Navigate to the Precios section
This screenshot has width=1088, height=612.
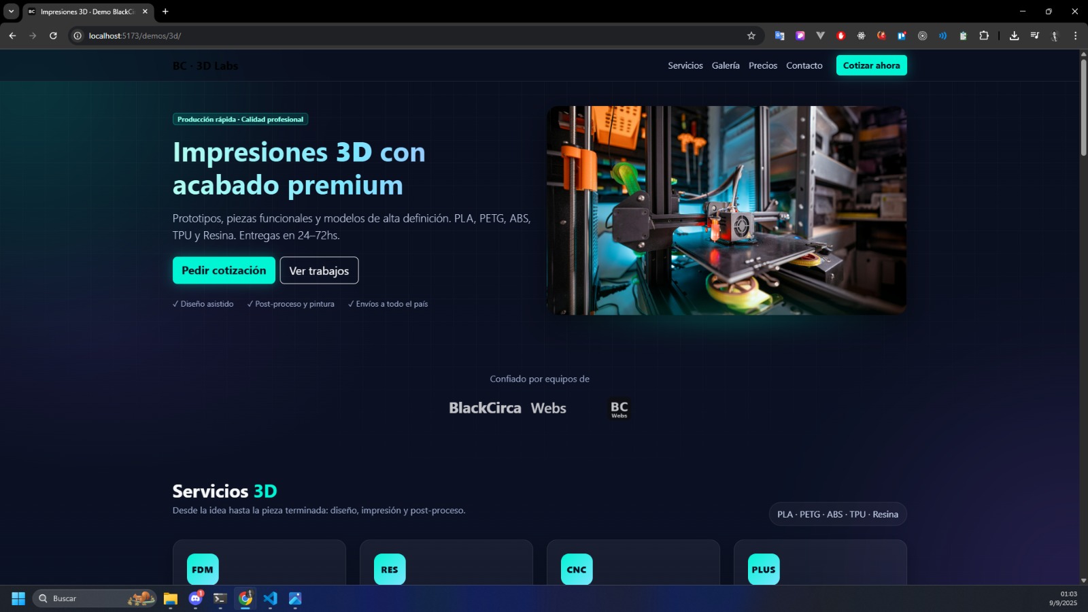[762, 66]
